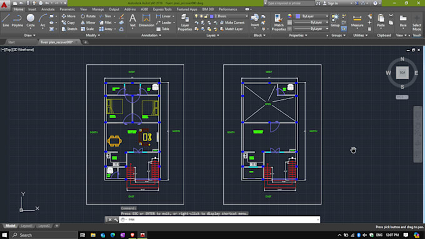The height and width of the screenshot is (239, 425).
Task: Expand the Draw panel
Action: point(29,35)
